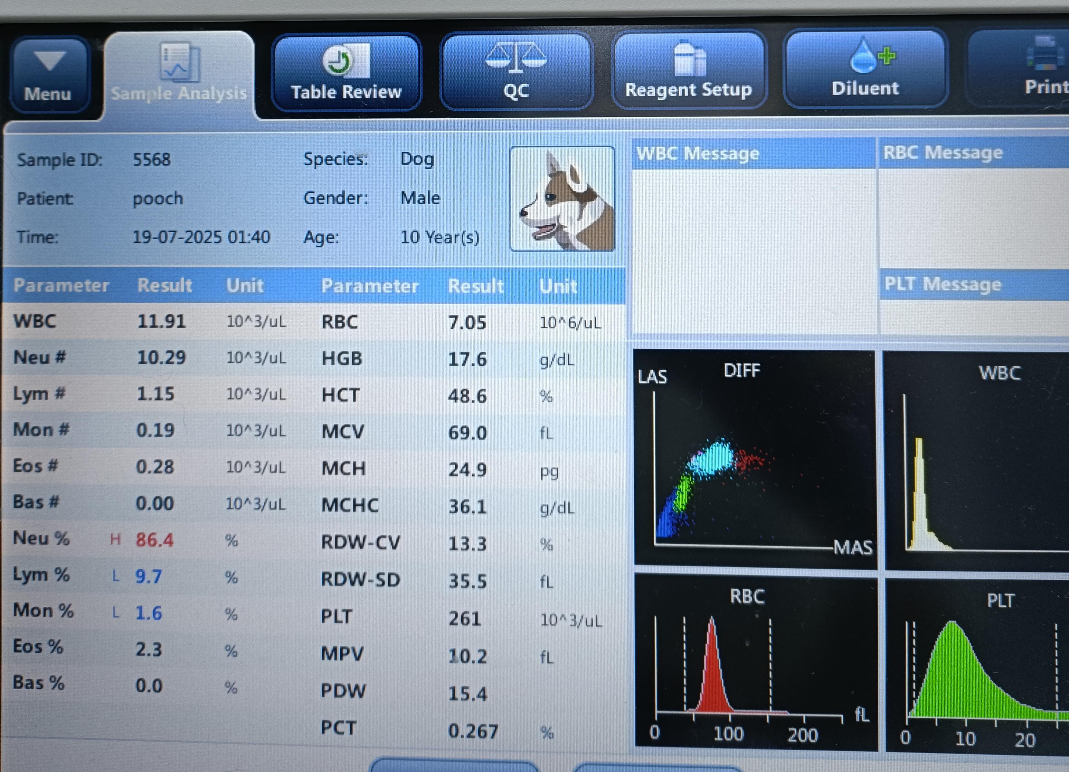Click the dog species picture
Viewport: 1069px width, 772px height.
coord(562,199)
